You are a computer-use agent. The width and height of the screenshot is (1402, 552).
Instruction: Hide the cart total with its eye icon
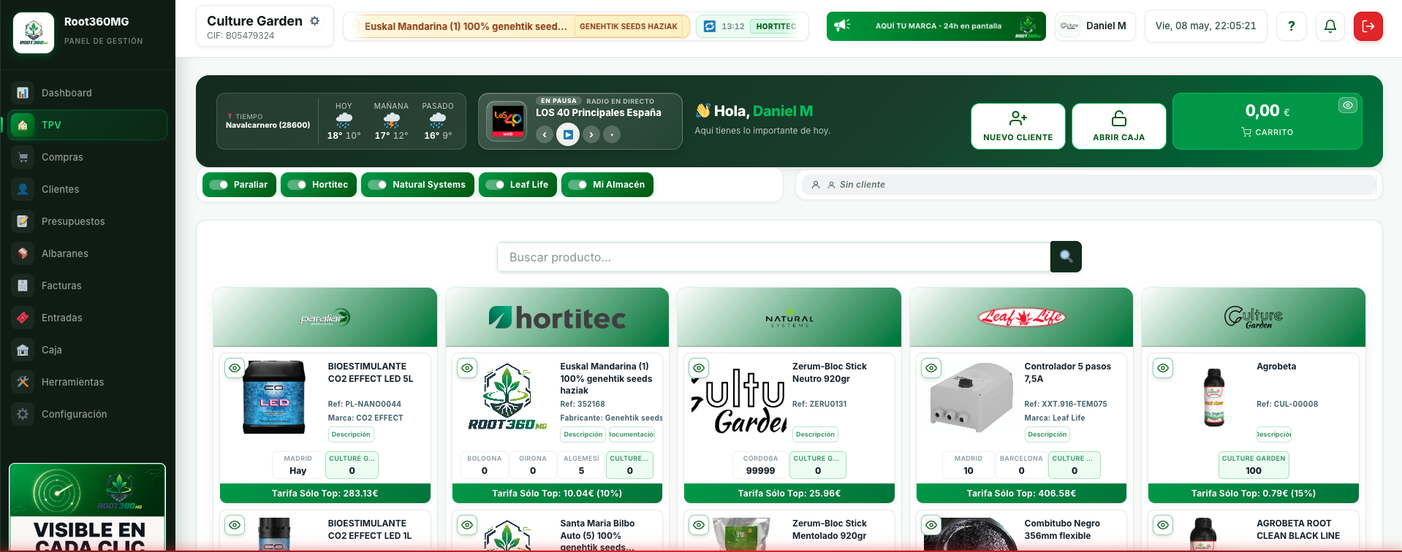(1348, 105)
